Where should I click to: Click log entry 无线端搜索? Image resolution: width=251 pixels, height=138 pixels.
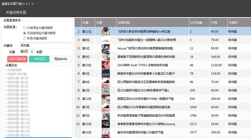tap(13, 70)
